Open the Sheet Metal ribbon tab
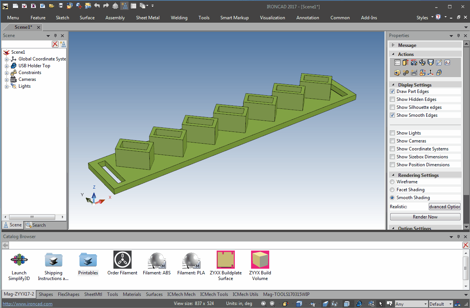 pos(147,18)
